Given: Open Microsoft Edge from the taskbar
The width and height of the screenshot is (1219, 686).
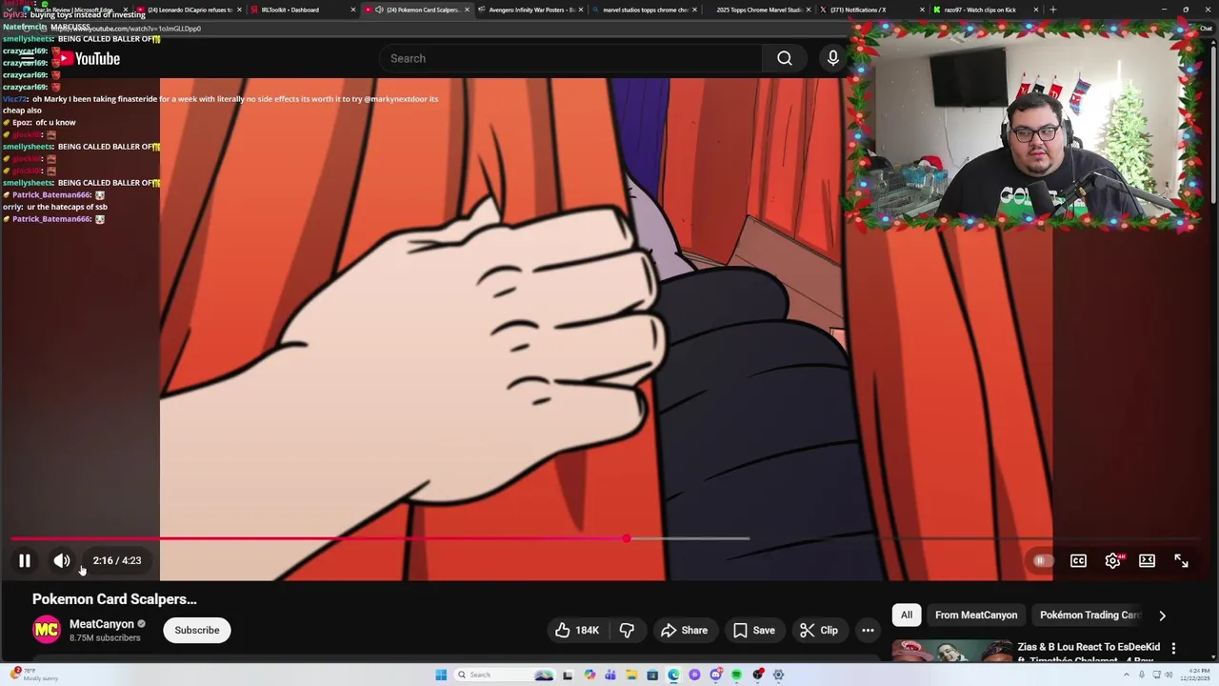Looking at the screenshot, I should click(673, 675).
